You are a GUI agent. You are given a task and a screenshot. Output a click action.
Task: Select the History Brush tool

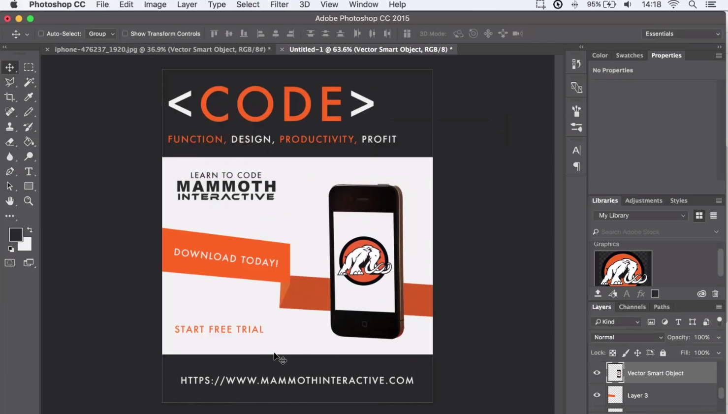coord(29,127)
